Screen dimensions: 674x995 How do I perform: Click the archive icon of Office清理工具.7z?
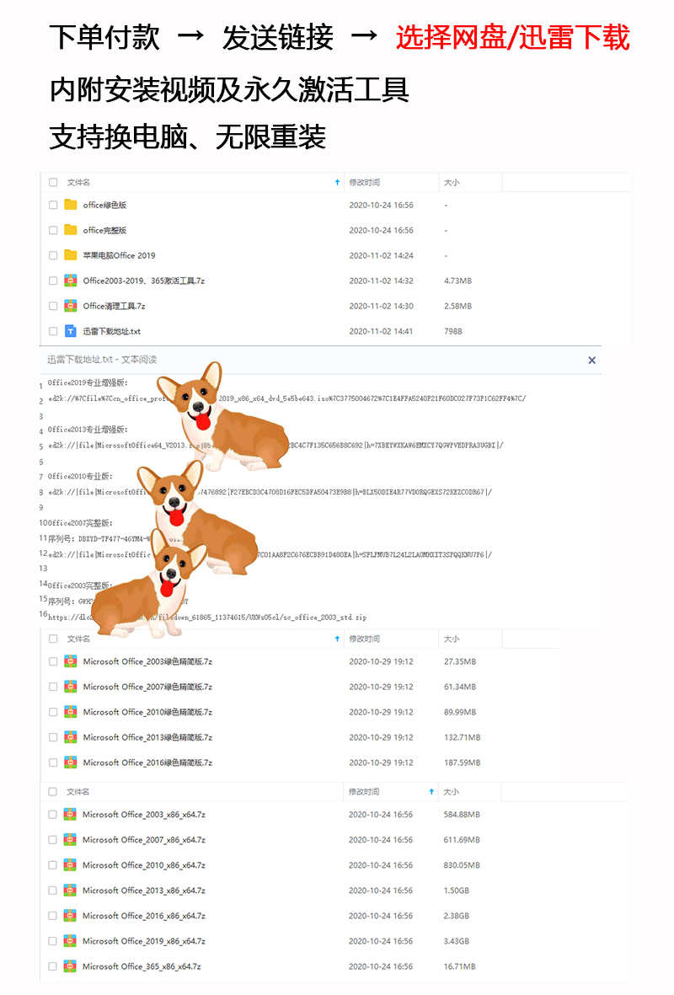pos(71,306)
